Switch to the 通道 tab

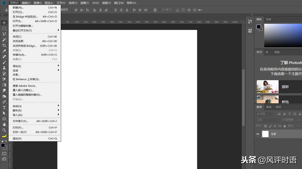[269, 107]
